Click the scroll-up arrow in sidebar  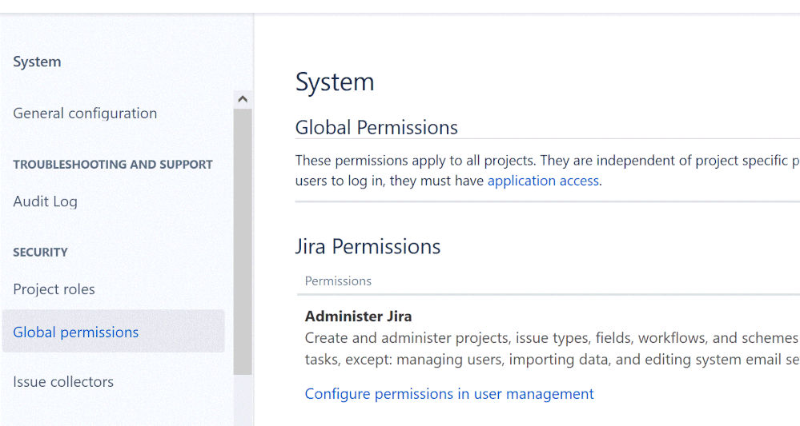(x=243, y=99)
